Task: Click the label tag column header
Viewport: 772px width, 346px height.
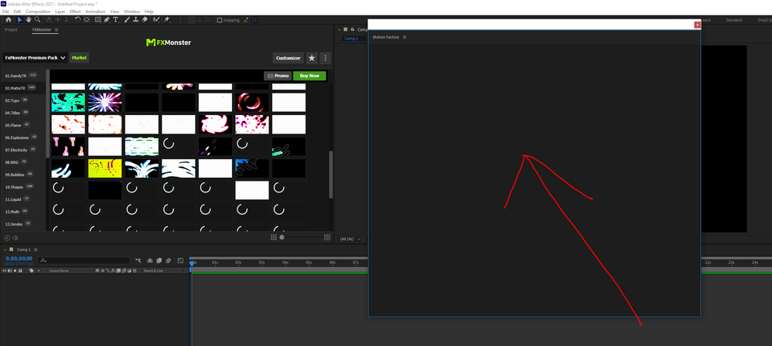Action: coord(32,270)
